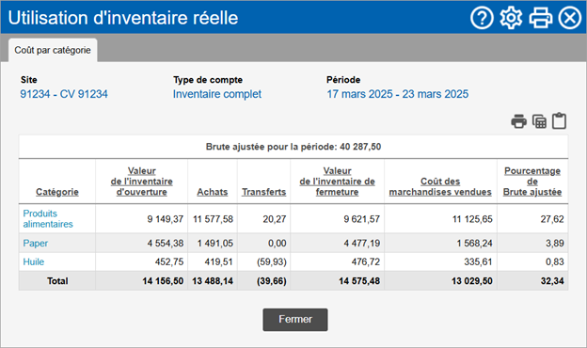Screen dimensions: 587x348
Task: Click Huile purchases value 419,51
Action: [x=218, y=261]
